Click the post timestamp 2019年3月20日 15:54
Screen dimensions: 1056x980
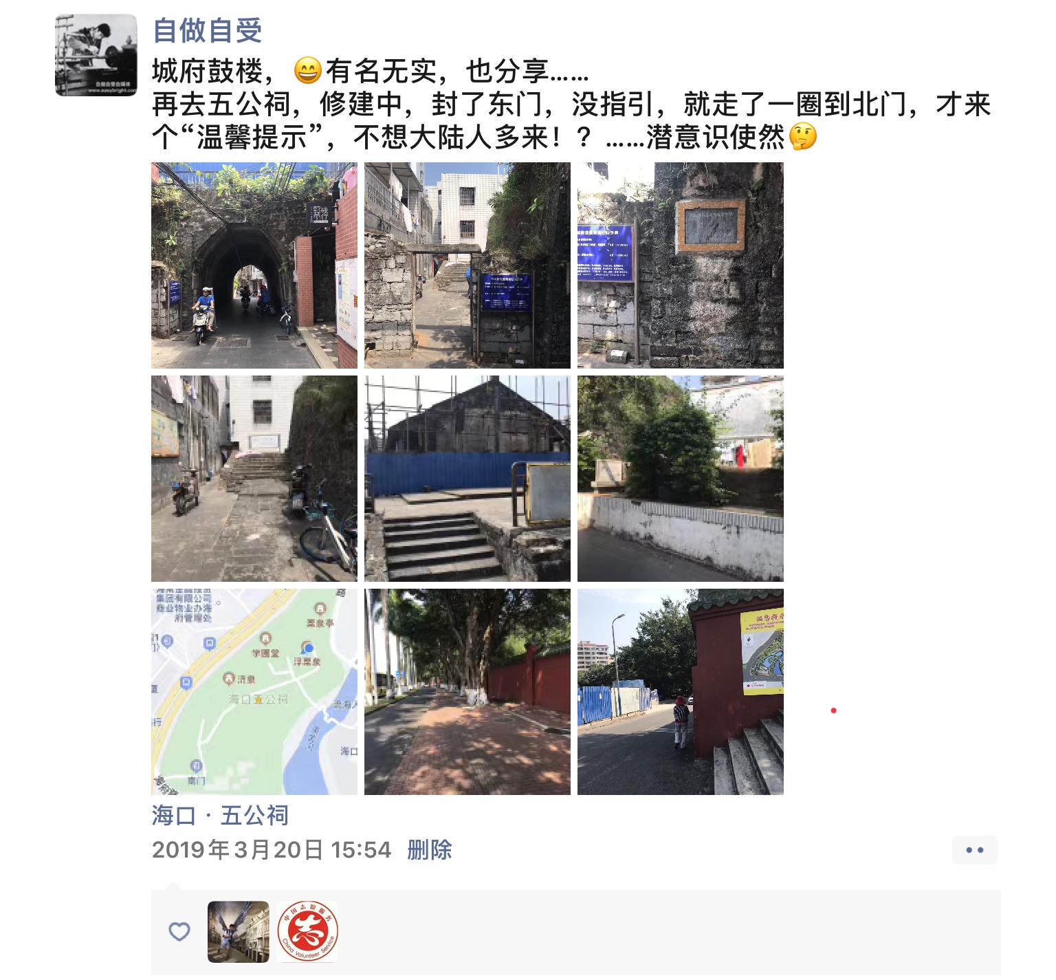point(272,850)
